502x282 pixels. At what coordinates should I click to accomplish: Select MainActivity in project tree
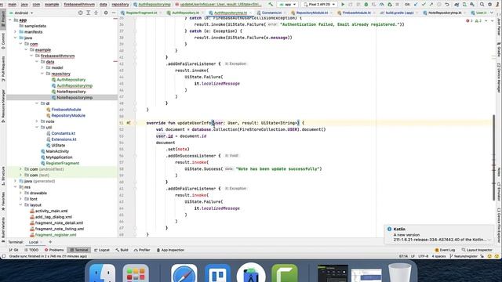[x=57, y=151]
